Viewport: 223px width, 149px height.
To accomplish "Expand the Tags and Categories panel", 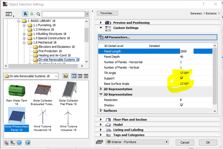I will pos(101,135).
